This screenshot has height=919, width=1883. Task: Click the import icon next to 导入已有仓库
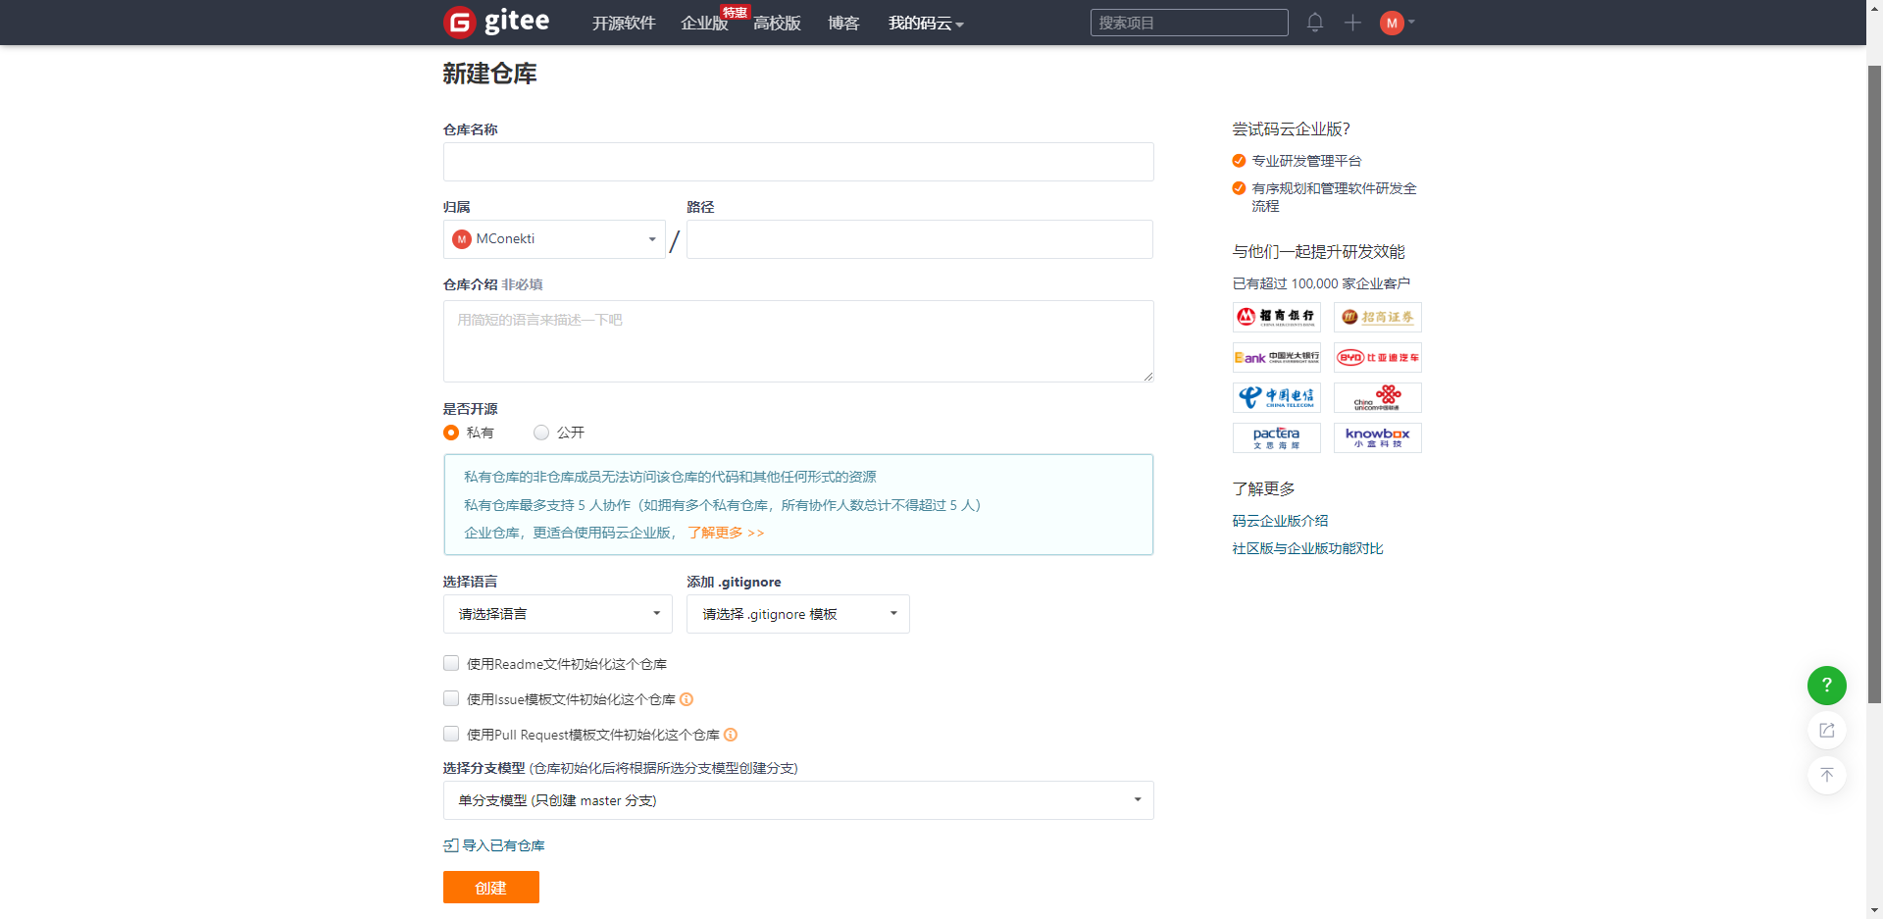451,845
